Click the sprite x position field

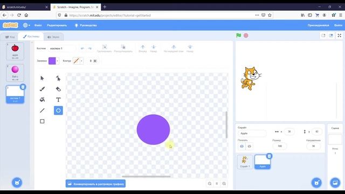click(289, 131)
